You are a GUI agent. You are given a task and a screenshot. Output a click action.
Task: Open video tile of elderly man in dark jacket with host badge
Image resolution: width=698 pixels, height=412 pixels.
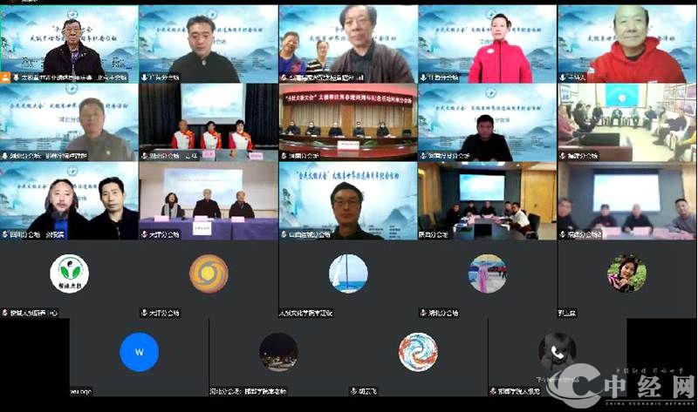coord(69,44)
